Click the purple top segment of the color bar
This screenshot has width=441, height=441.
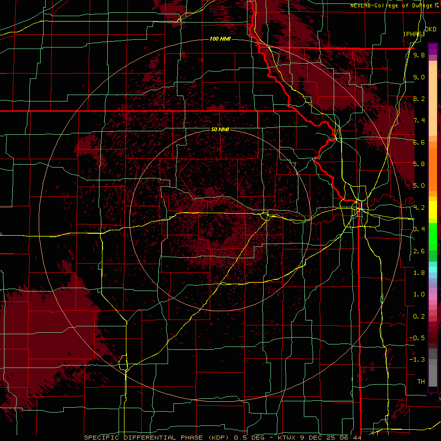tap(433, 48)
